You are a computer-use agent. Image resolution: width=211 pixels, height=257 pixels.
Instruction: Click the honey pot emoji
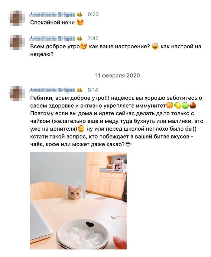[81, 129]
